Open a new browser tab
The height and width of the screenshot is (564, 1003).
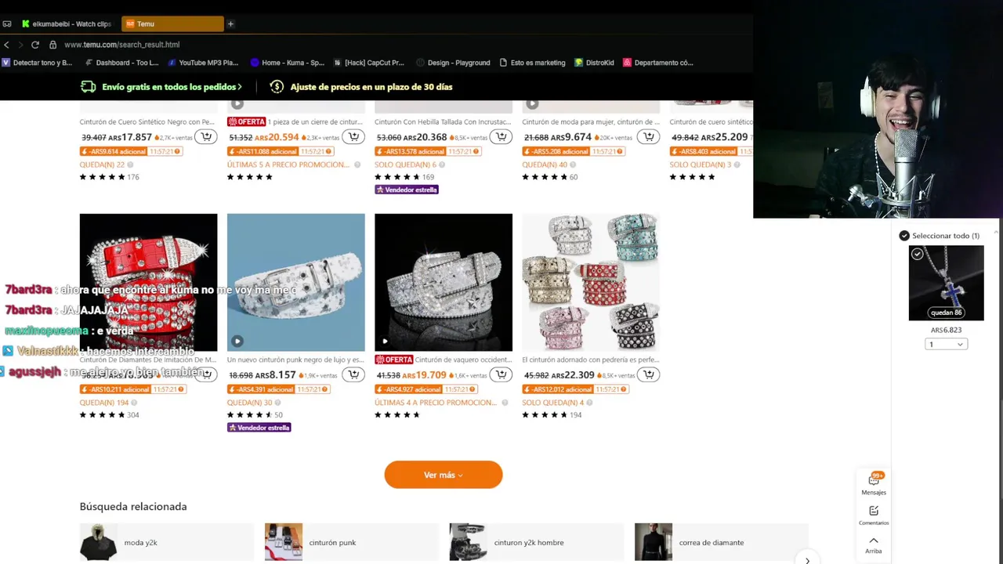pyautogui.click(x=230, y=23)
